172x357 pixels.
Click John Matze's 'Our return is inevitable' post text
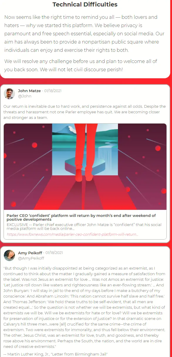click(85, 112)
